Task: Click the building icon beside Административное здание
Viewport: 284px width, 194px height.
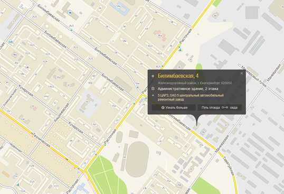Action: [x=153, y=89]
